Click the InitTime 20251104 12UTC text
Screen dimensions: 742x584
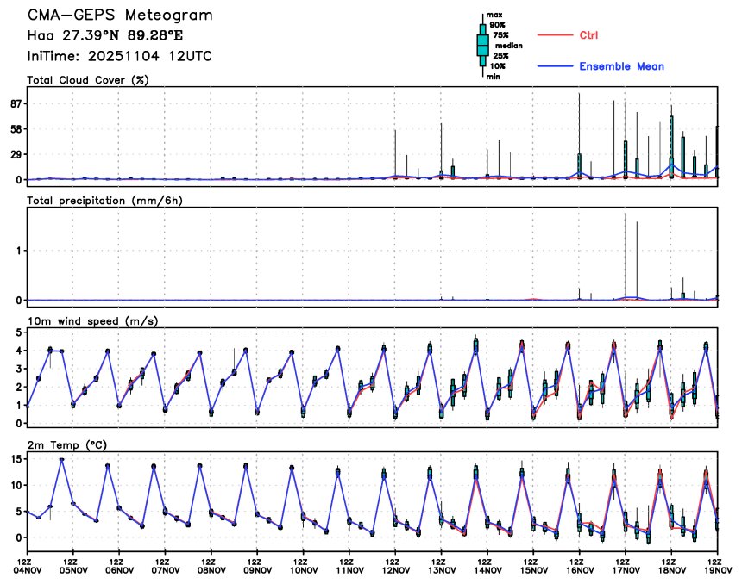coord(120,56)
